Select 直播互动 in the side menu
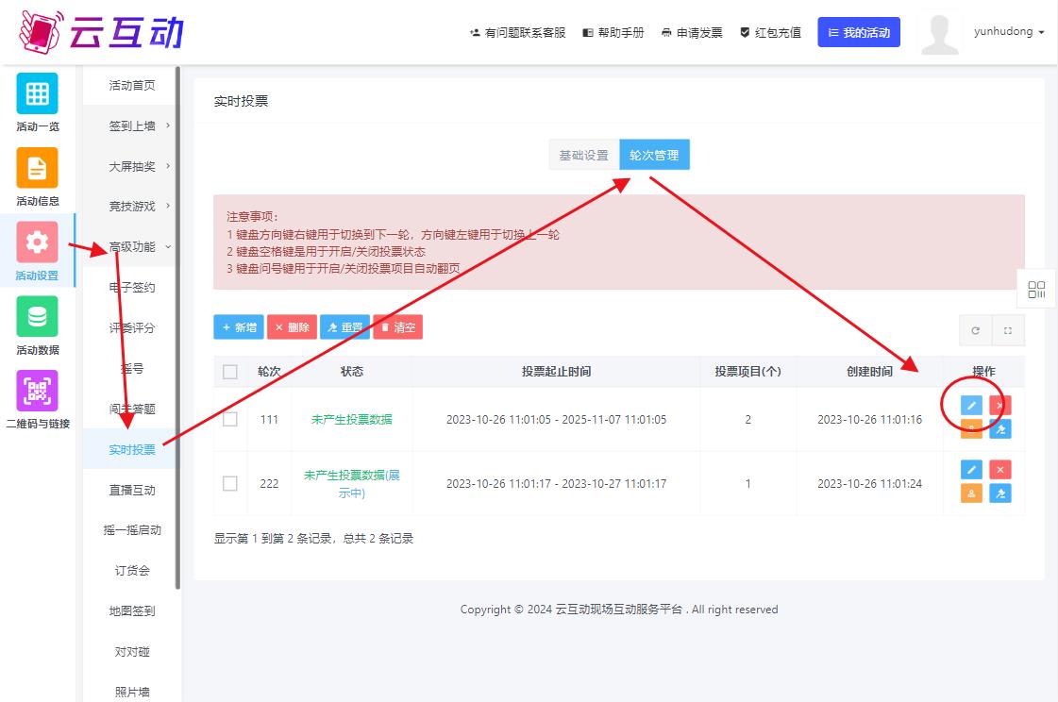The height and width of the screenshot is (702, 1058). (132, 491)
